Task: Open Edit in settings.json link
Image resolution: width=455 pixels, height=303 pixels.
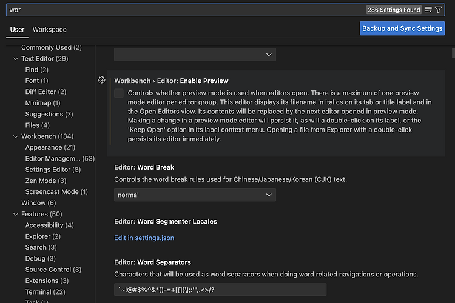Action: pos(144,238)
